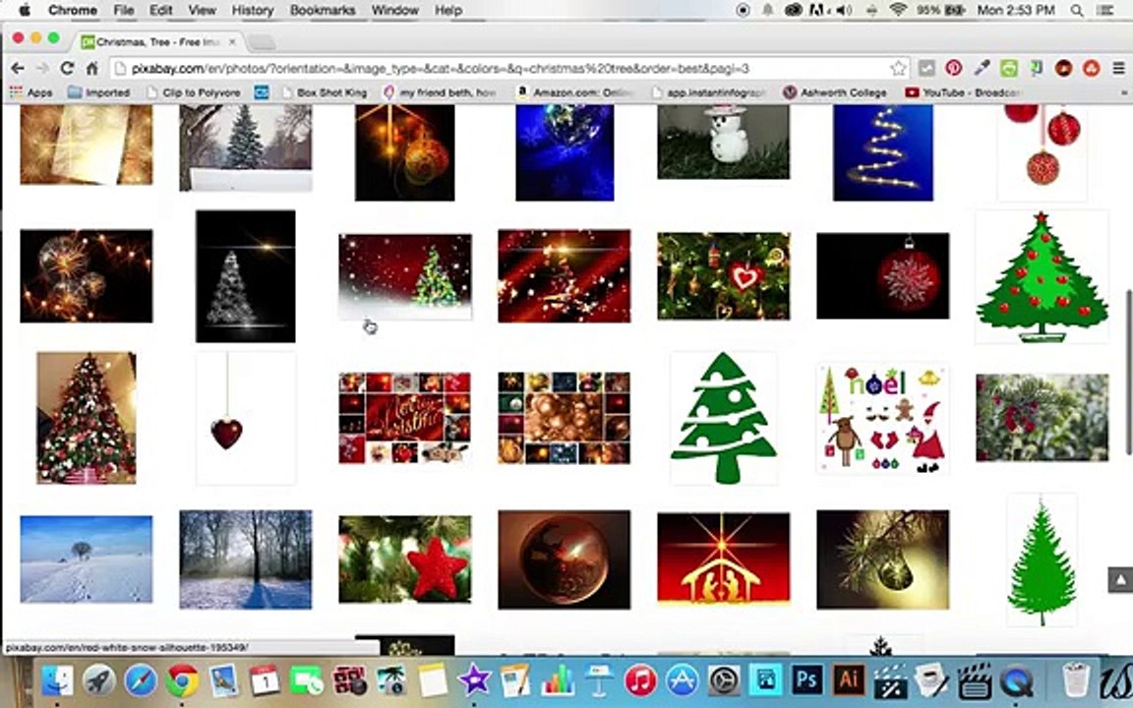
Task: Select the green cartoon tree with red ornaments
Action: tap(1042, 276)
